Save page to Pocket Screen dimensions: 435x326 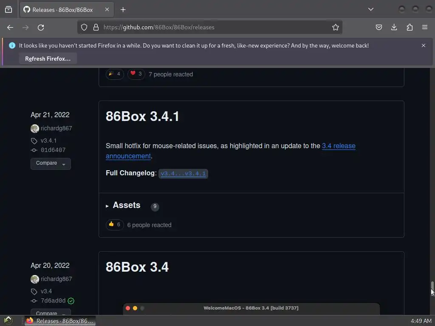tap(379, 27)
